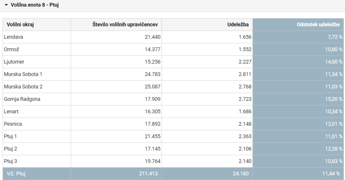Click turnout value 1.656 for Lendava
The width and height of the screenshot is (345, 180).
tap(245, 37)
